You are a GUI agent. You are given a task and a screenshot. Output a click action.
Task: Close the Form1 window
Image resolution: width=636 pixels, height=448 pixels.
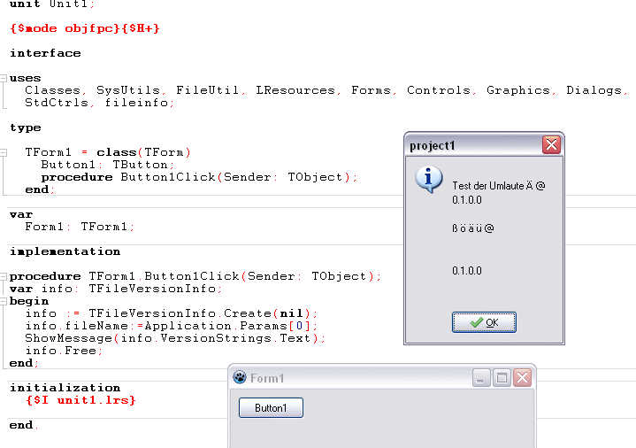click(x=523, y=378)
